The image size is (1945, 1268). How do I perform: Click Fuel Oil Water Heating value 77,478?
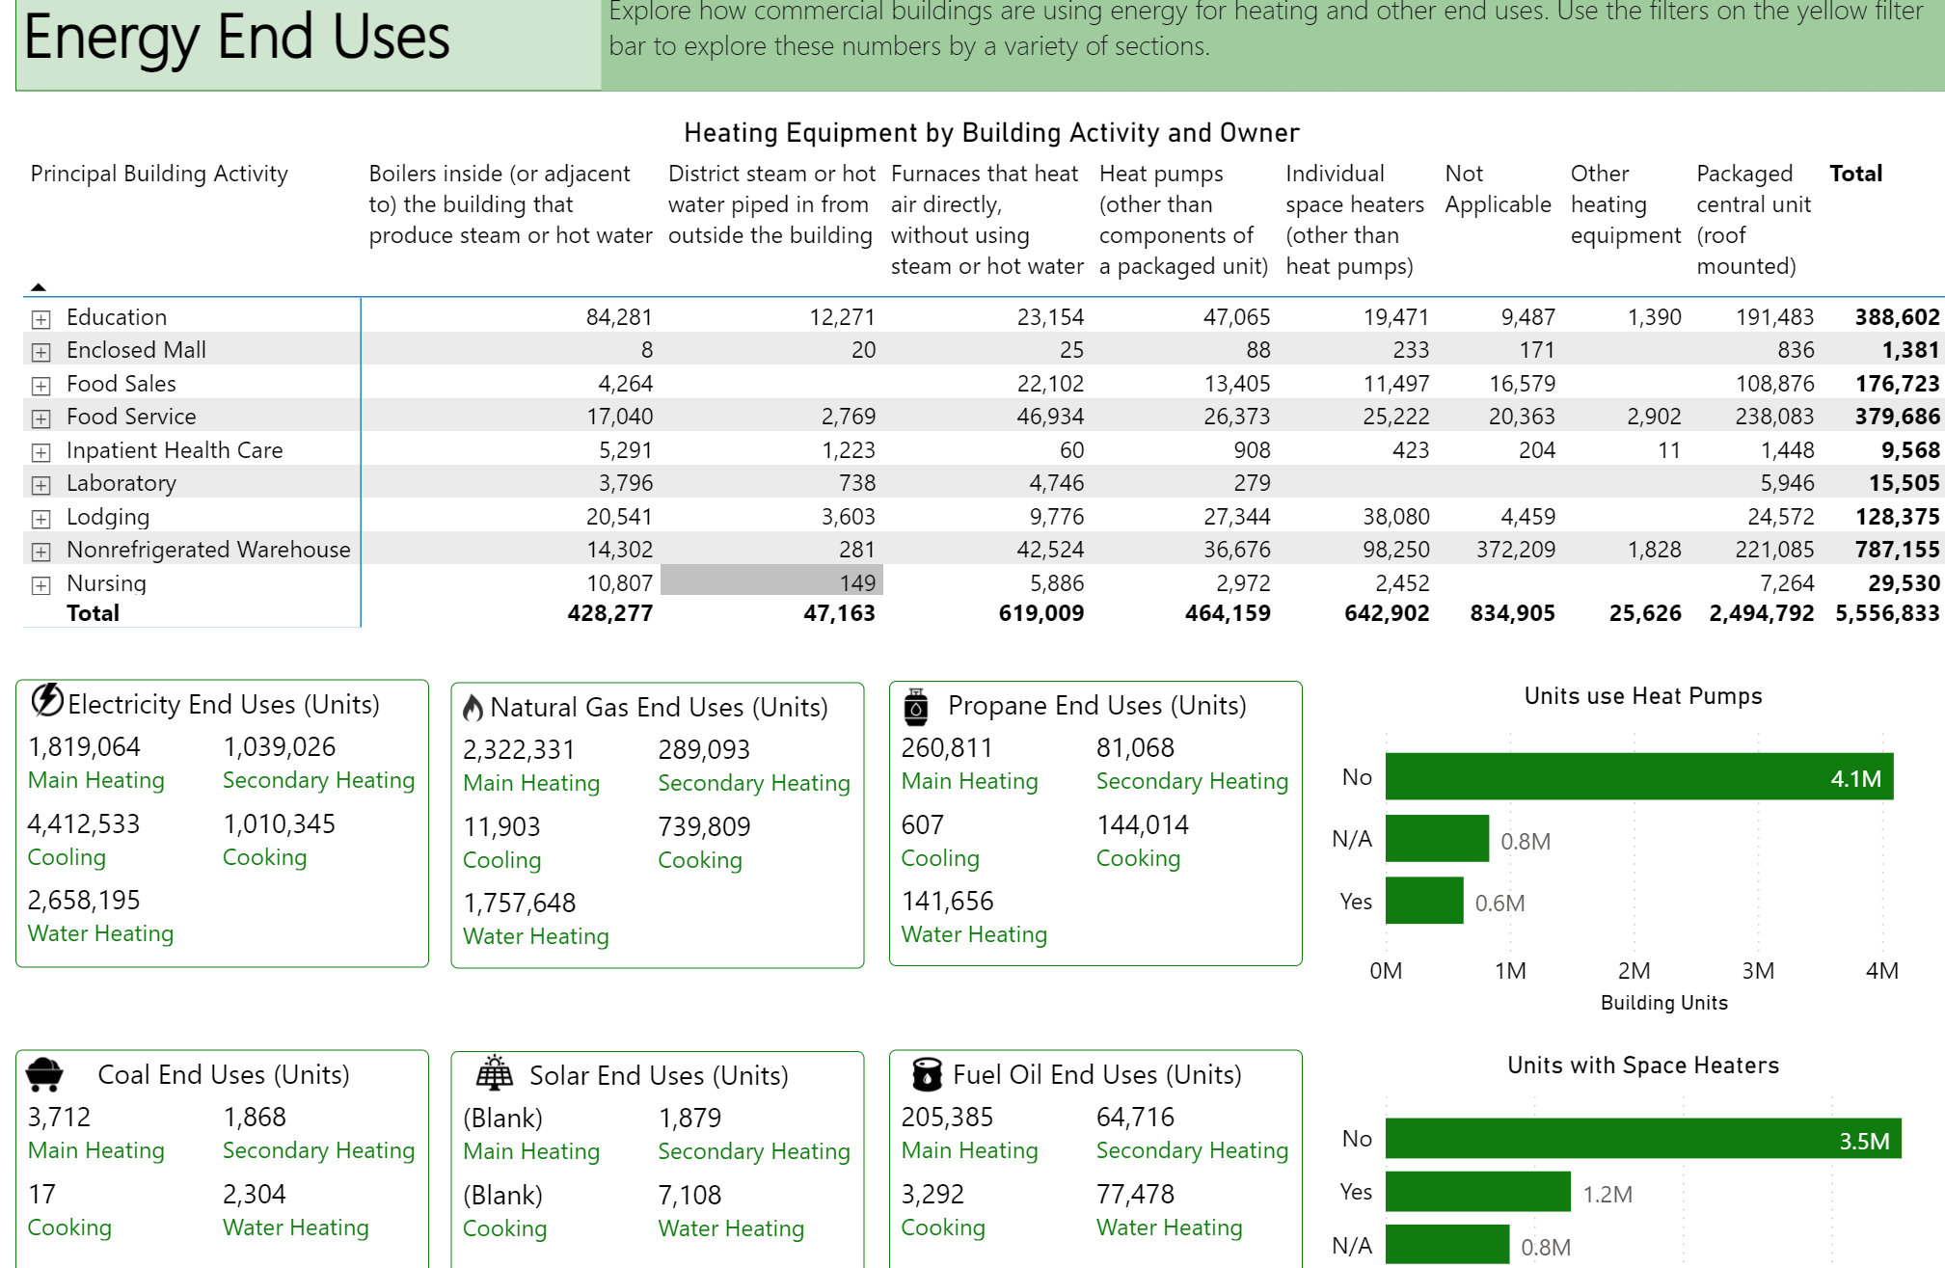tap(1135, 1195)
